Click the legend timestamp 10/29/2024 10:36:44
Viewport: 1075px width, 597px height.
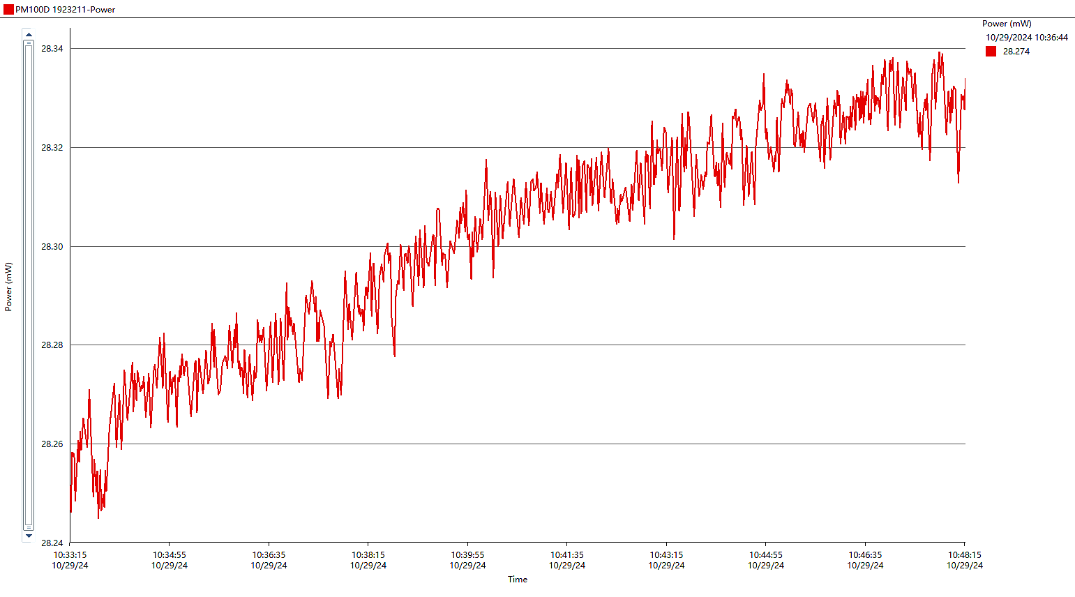pyautogui.click(x=1026, y=38)
